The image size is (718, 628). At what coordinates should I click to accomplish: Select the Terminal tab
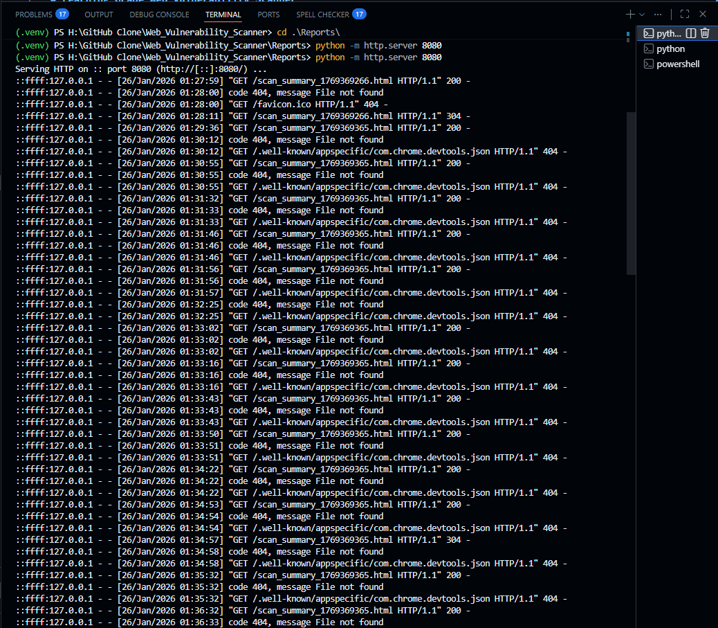click(x=223, y=15)
